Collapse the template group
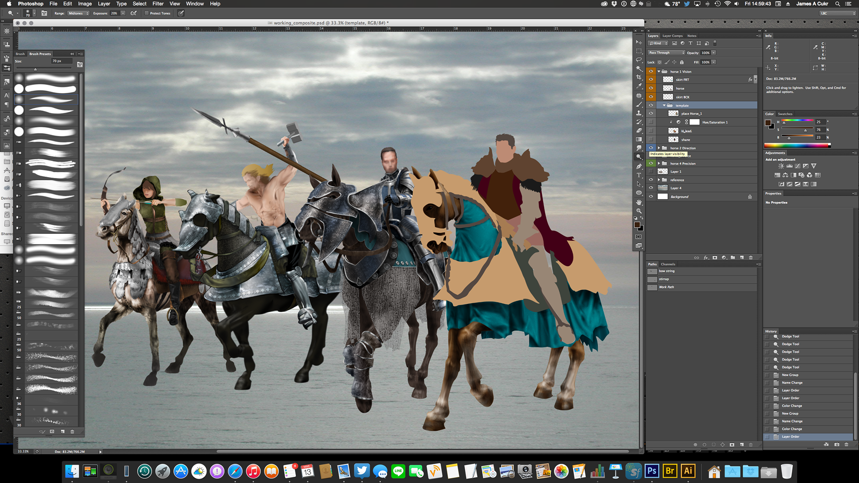 pos(664,106)
